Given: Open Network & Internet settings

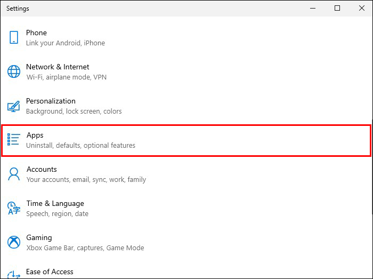Looking at the screenshot, I should 58,67.
